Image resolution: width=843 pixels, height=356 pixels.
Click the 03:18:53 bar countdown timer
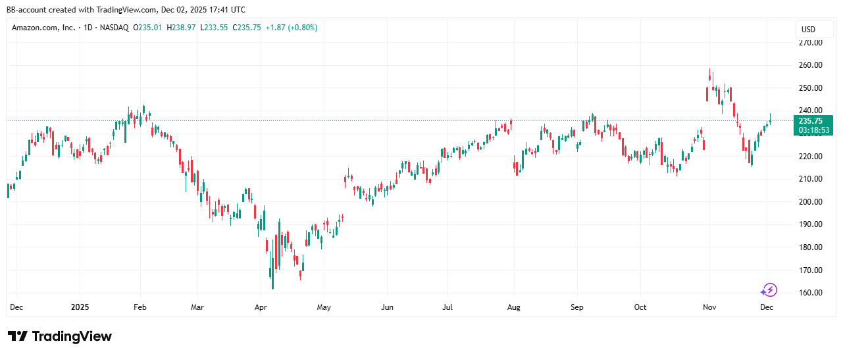click(814, 131)
